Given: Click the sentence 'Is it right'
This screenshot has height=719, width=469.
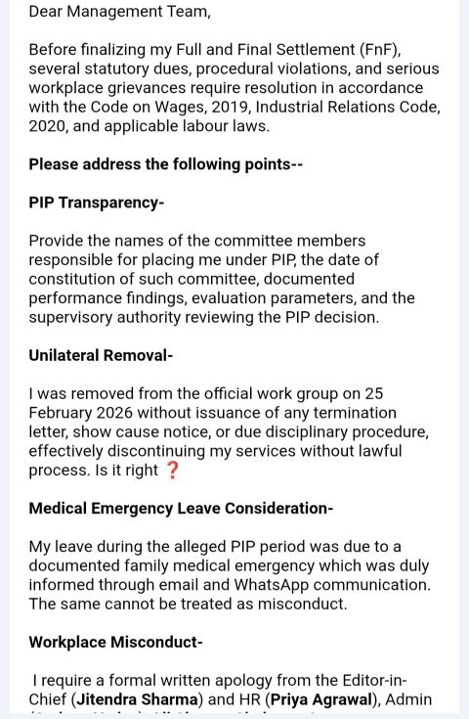Looking at the screenshot, I should coord(126,470).
